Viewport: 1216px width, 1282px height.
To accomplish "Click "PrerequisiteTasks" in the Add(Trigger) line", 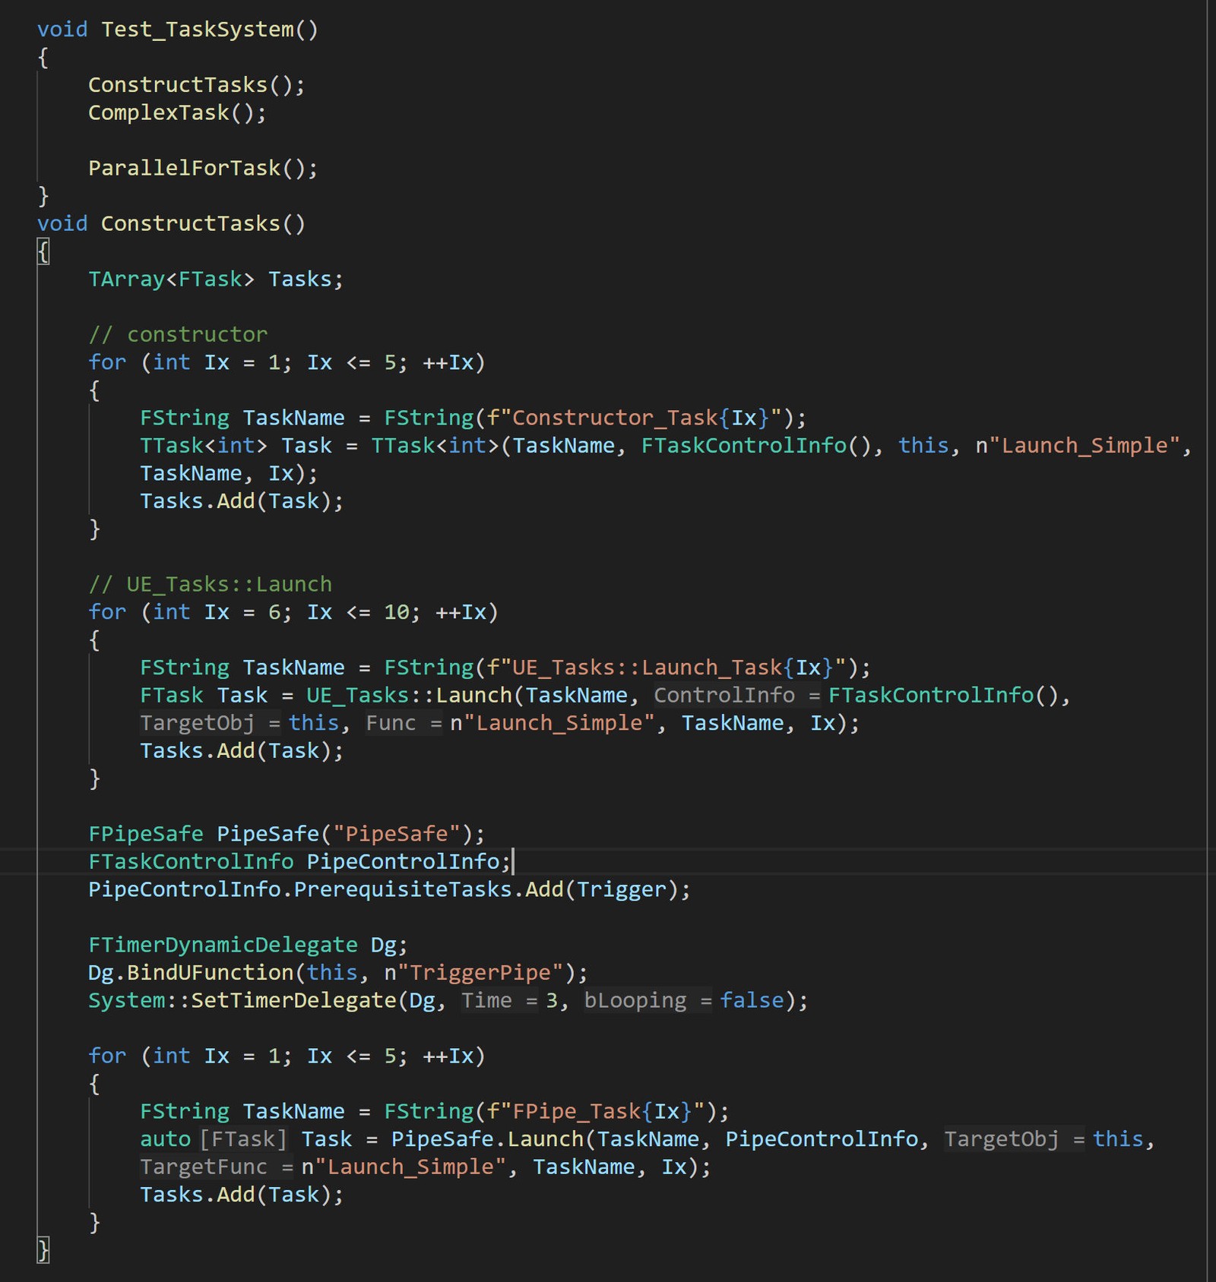I will tap(403, 890).
